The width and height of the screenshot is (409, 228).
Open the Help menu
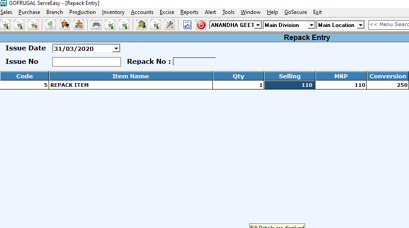point(272,12)
